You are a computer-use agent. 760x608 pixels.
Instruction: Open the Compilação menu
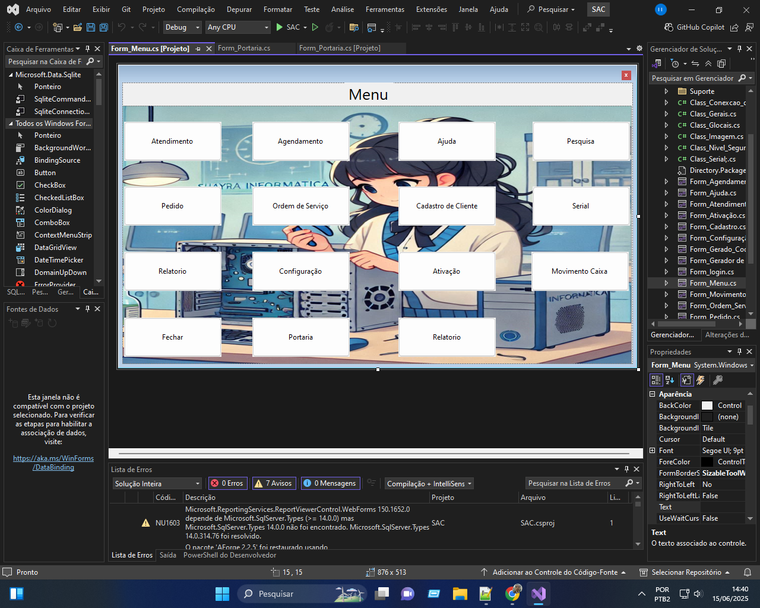click(x=195, y=9)
